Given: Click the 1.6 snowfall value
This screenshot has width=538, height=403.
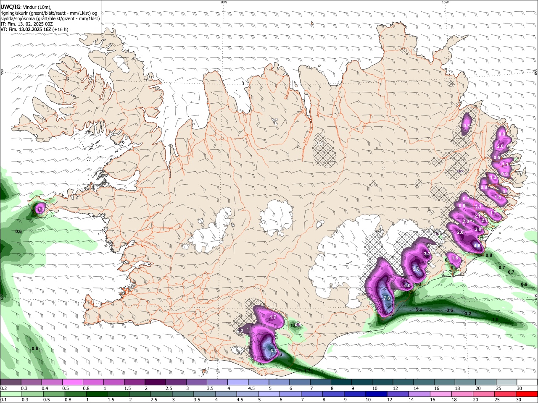Looking at the screenshot, I should (x=454, y=258).
